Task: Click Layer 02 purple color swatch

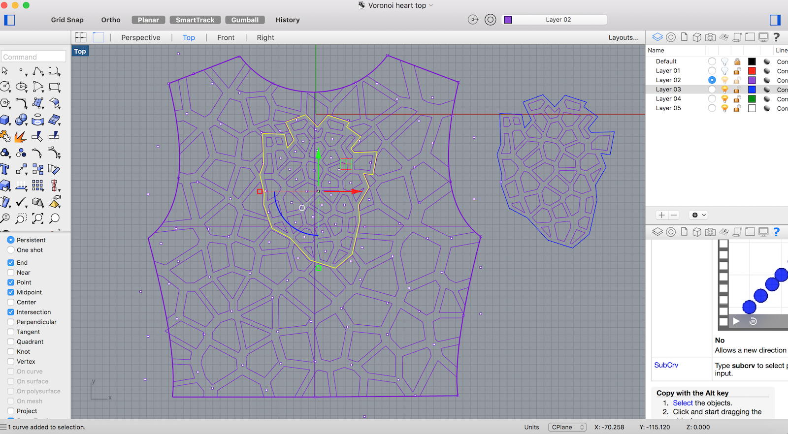Action: coord(752,80)
